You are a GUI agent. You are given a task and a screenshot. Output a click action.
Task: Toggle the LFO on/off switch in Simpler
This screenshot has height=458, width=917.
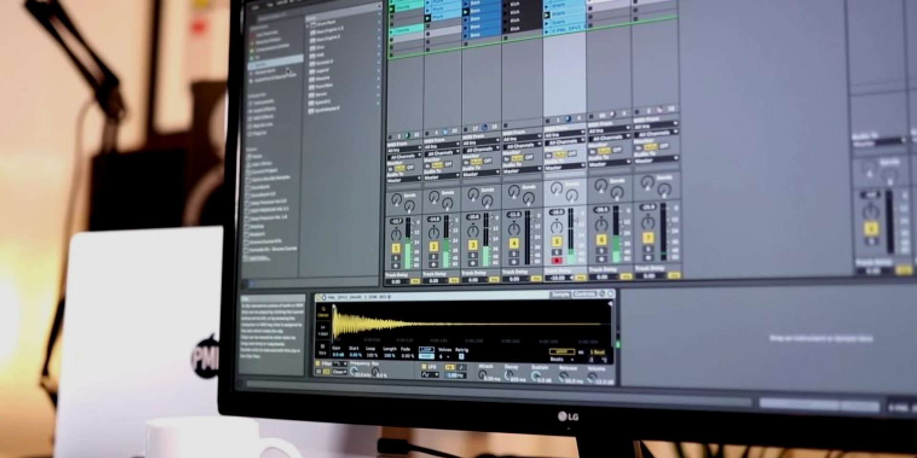tap(424, 366)
